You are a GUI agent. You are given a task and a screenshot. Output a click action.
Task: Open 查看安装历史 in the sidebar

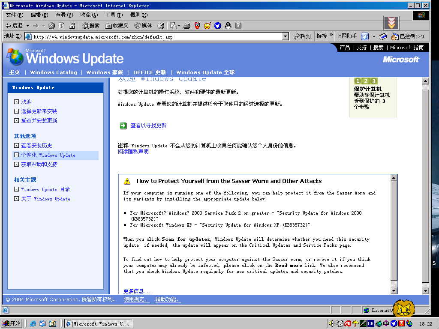37,146
